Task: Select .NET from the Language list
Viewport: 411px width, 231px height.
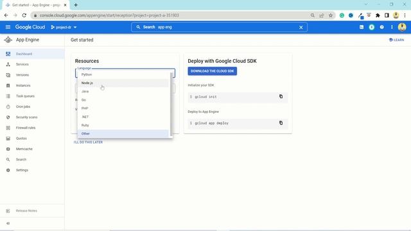Action: point(123,117)
